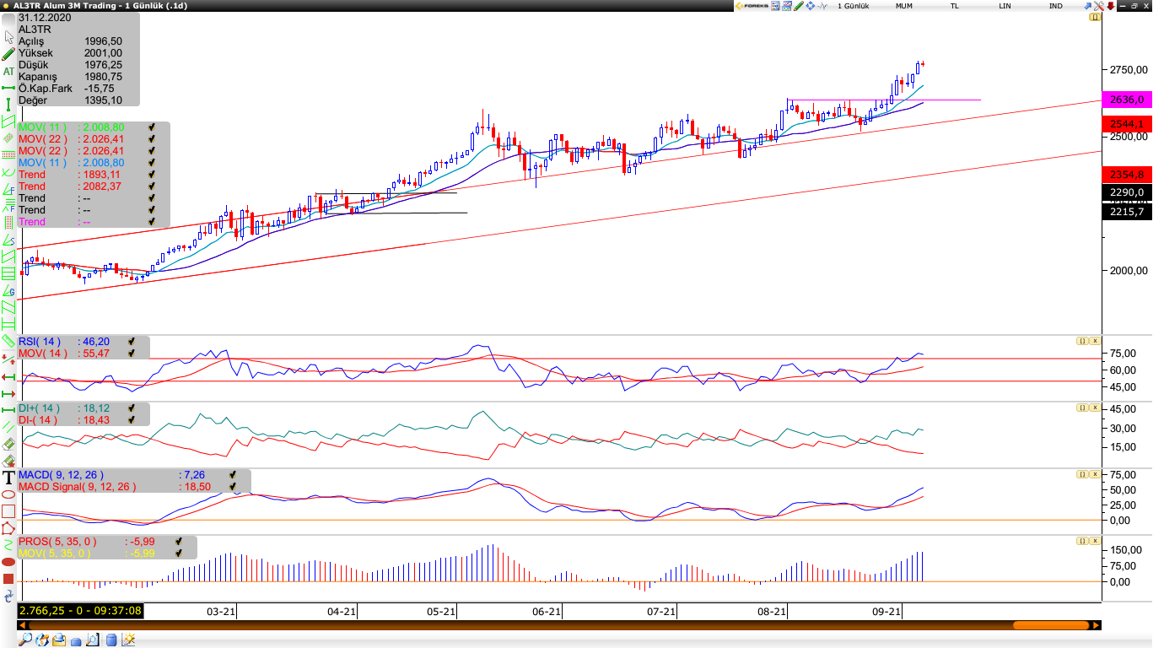Image resolution: width=1164 pixels, height=648 pixels.
Task: Open the 1 Günlük period selector
Action: [x=854, y=6]
